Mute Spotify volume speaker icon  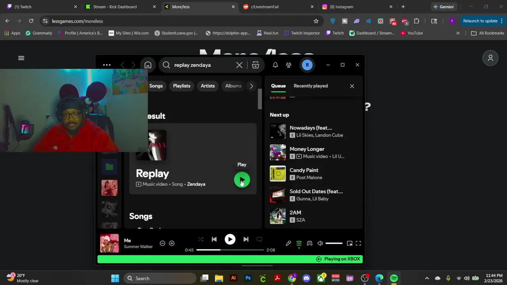tap(320, 243)
